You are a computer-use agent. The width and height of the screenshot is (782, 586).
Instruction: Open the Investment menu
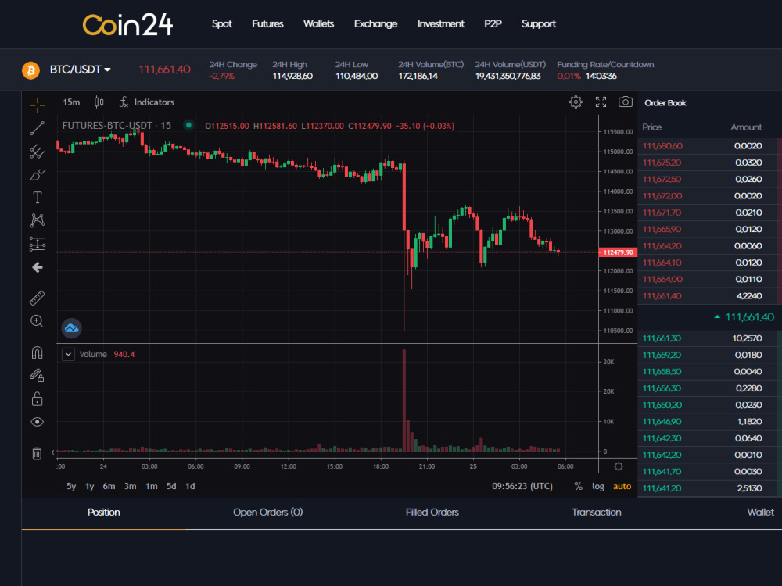click(441, 24)
